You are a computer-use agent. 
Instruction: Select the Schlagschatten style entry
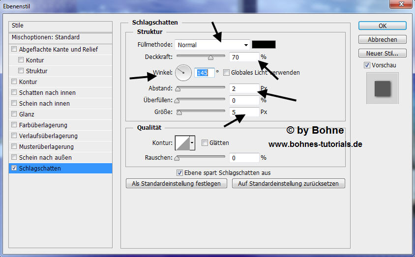[x=40, y=169]
